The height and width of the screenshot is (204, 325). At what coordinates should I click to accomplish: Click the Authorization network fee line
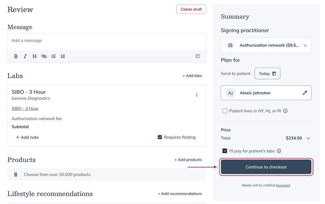point(37,119)
